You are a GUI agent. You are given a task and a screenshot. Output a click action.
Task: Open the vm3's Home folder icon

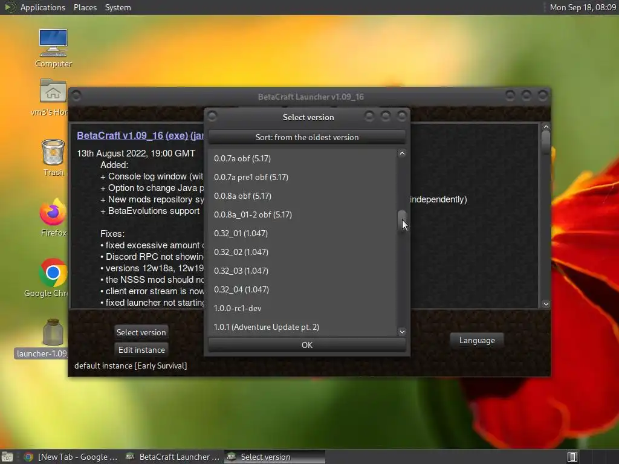[52, 97]
